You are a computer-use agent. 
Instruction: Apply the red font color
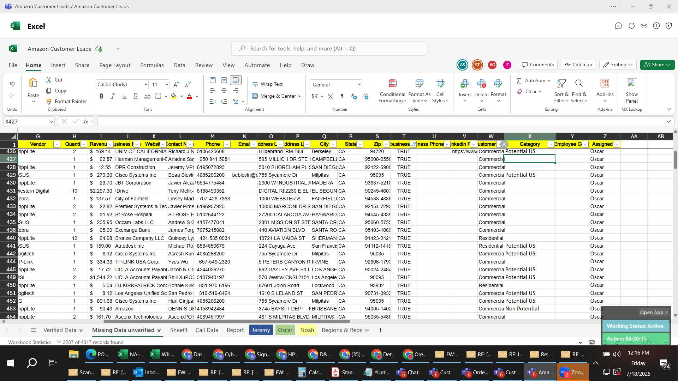[189, 96]
